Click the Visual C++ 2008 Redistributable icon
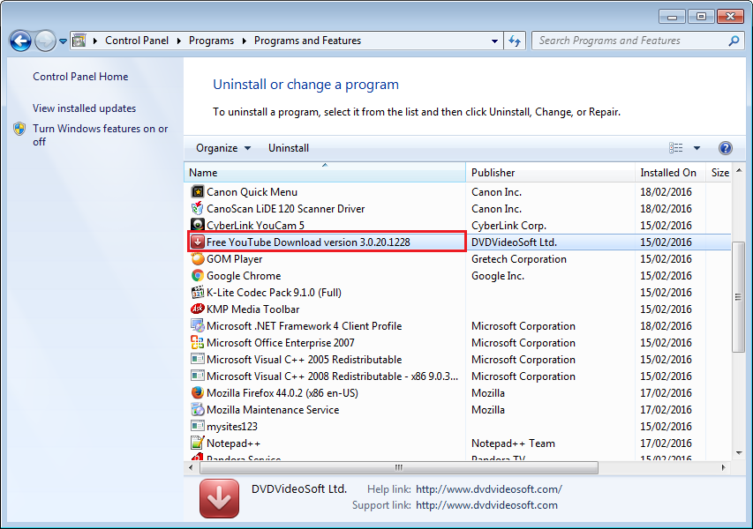The height and width of the screenshot is (529, 753). pos(198,376)
